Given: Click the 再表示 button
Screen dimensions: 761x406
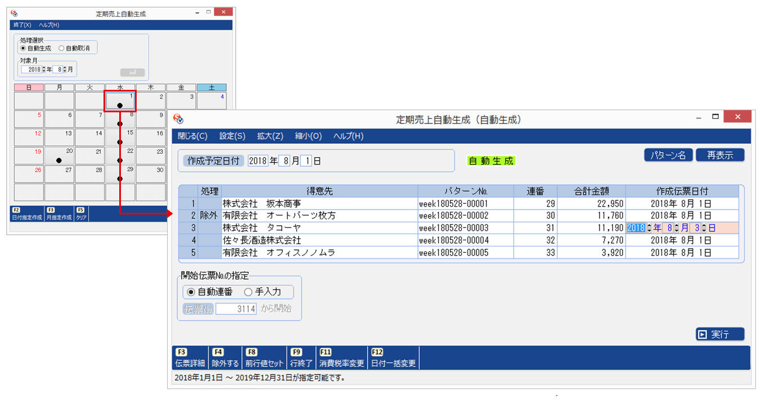Looking at the screenshot, I should click(x=720, y=156).
